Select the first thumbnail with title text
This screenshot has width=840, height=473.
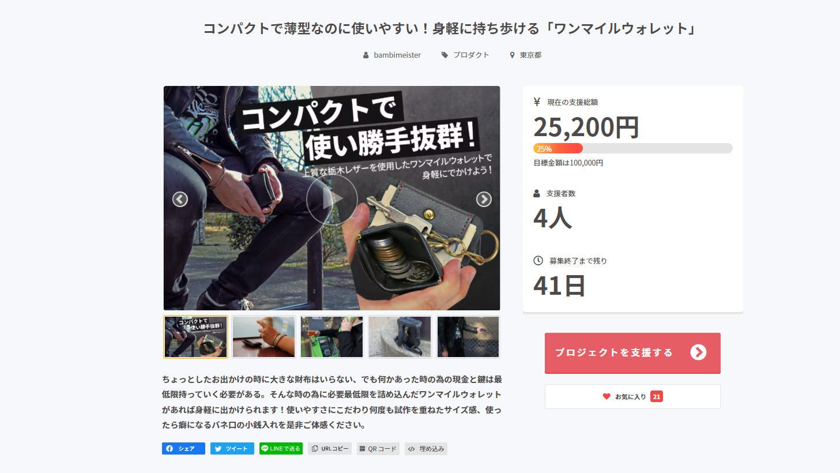(x=195, y=337)
